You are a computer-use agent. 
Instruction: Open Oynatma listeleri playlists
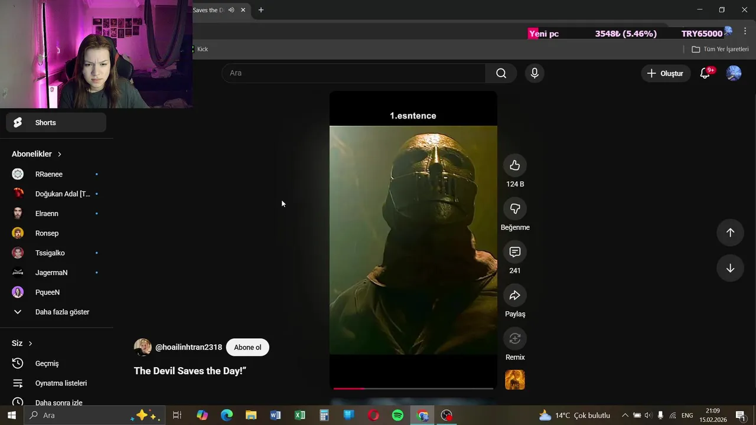[x=56, y=383]
